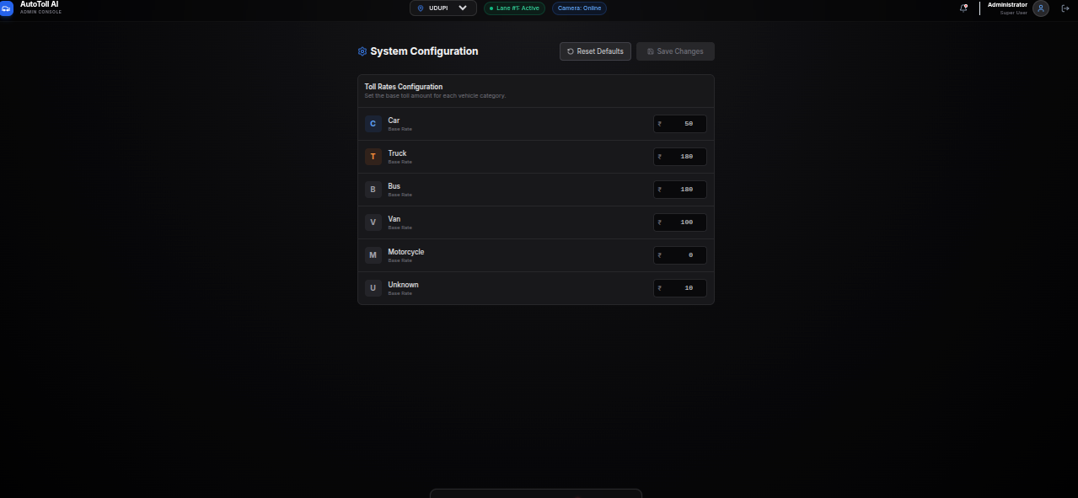Edit the Truck base rate field
Viewport: 1078px width, 498px height.
point(680,157)
